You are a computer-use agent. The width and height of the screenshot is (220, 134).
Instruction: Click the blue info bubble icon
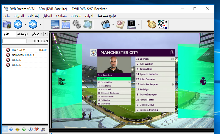30,129
